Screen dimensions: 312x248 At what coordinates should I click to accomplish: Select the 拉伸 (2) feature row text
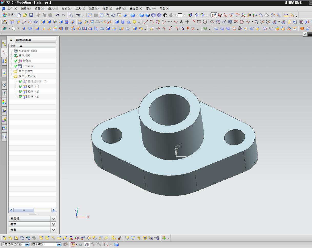pyautogui.click(x=33, y=92)
